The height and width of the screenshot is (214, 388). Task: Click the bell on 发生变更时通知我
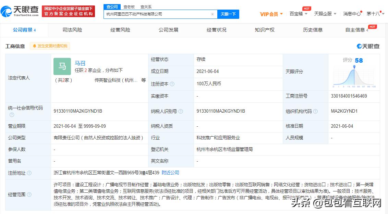(x=35, y=46)
